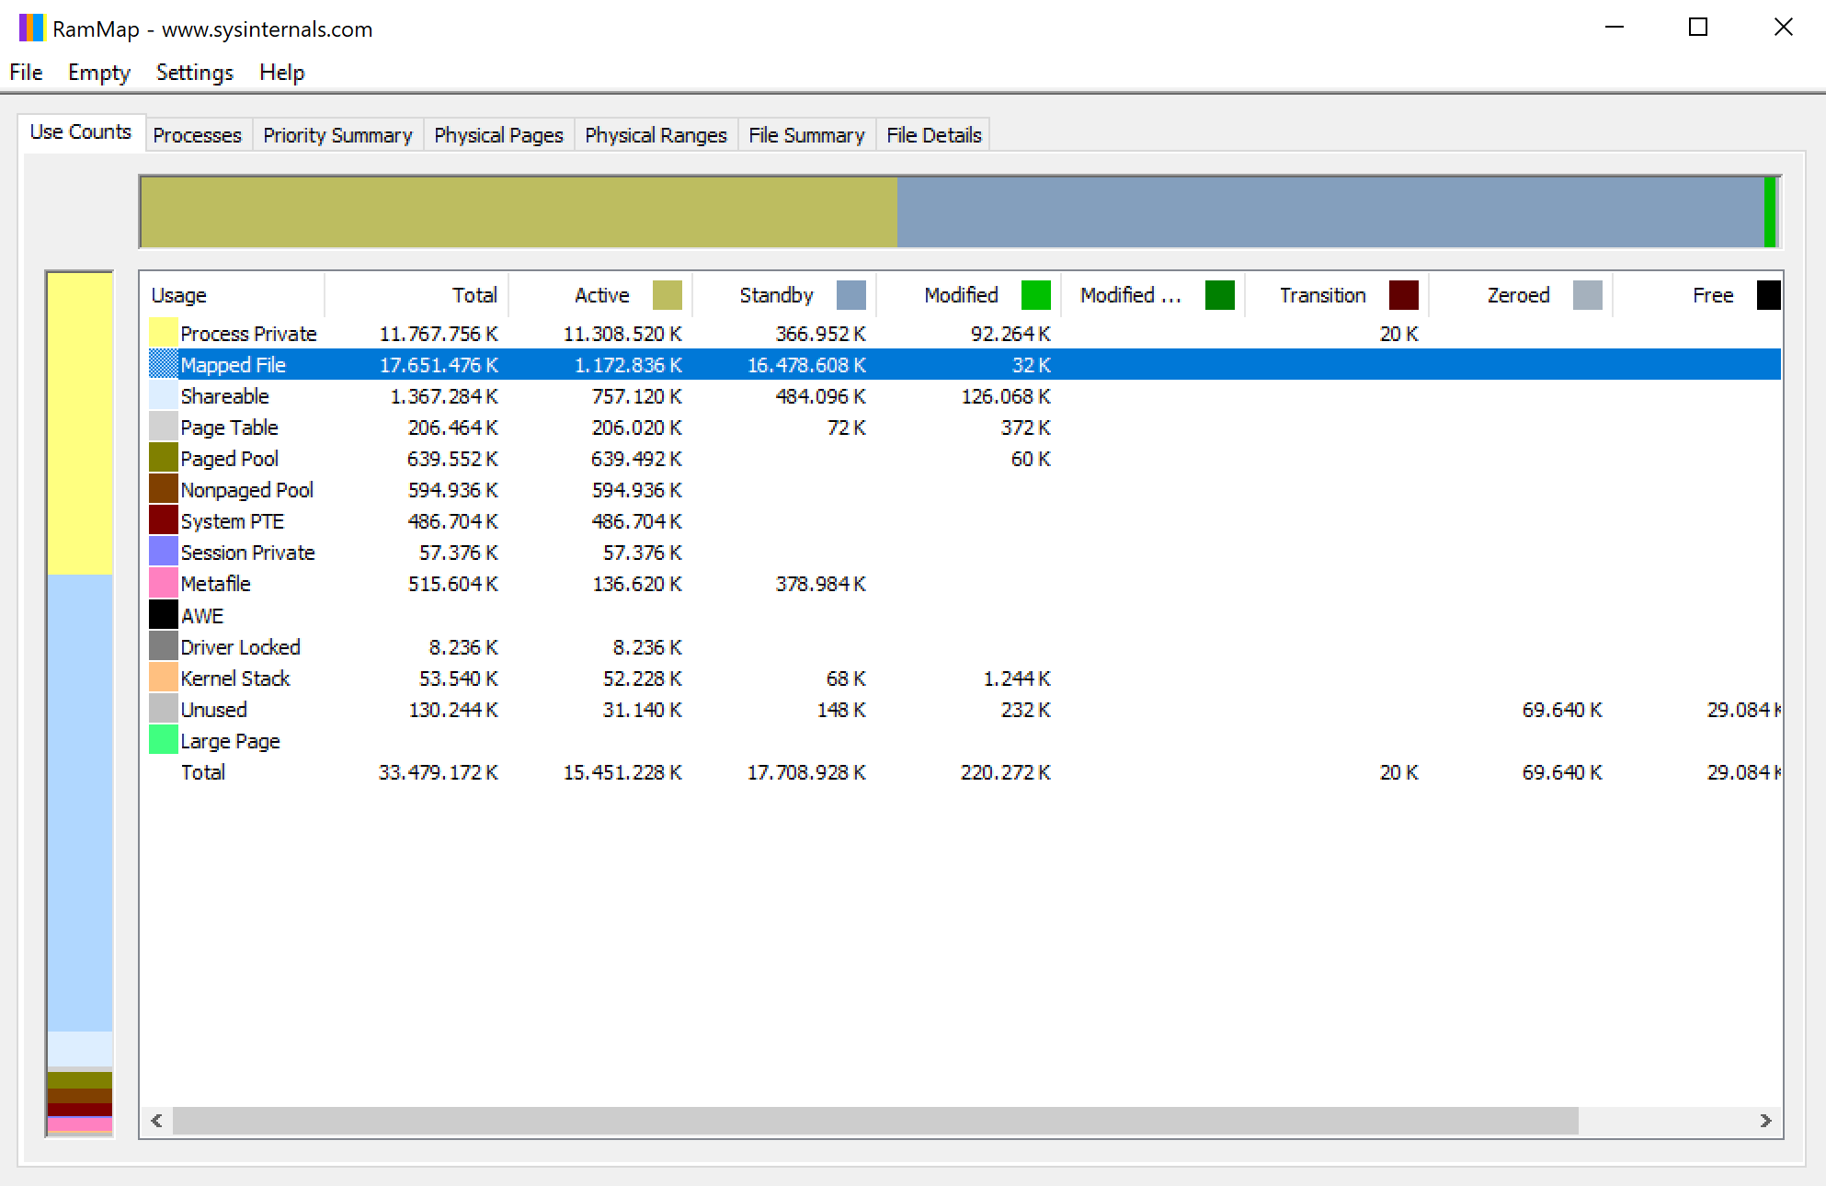This screenshot has width=1826, height=1186.
Task: Click the blue Session Private color icon
Action: pyautogui.click(x=163, y=552)
